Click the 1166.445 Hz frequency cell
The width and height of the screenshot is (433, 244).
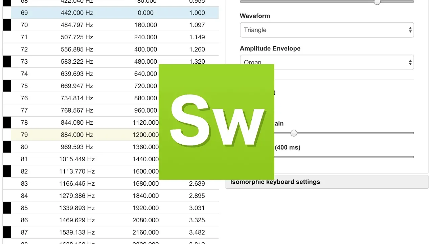click(x=77, y=184)
